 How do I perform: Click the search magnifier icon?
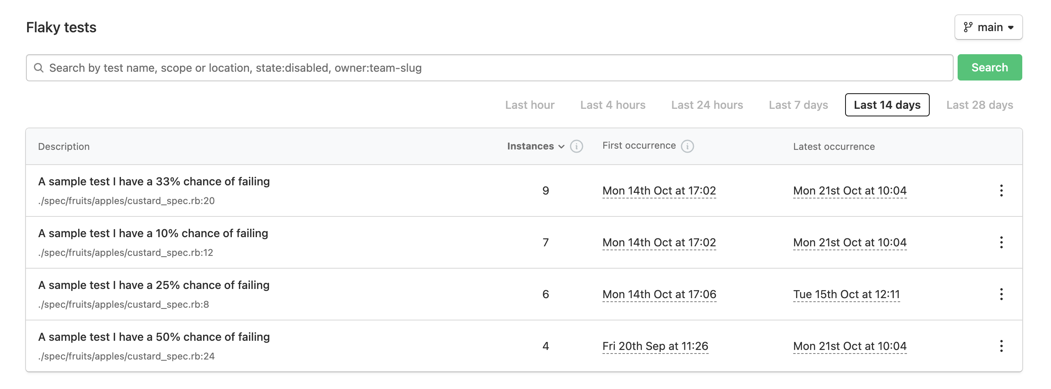pos(39,68)
